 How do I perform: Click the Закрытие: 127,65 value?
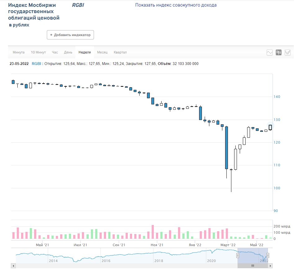[x=140, y=64]
